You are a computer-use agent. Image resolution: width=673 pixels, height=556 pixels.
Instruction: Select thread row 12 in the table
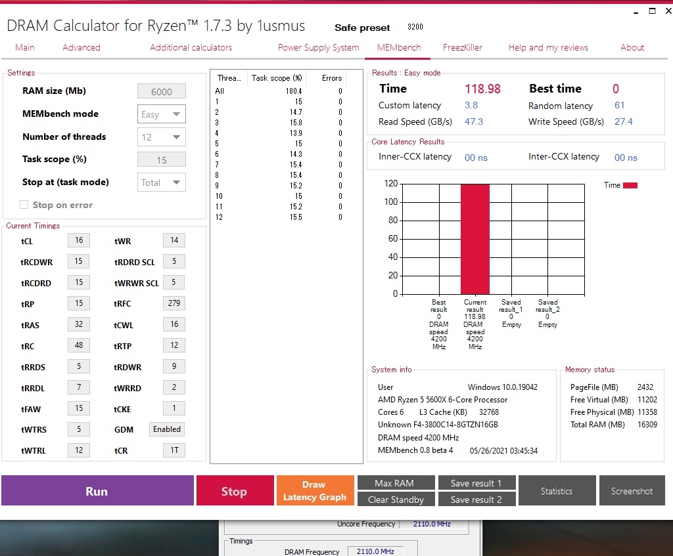tap(279, 217)
